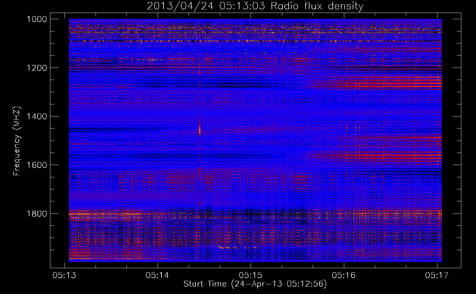476x294 pixels.
Task: Select the 1600 frequency tick label
Action: (37, 165)
